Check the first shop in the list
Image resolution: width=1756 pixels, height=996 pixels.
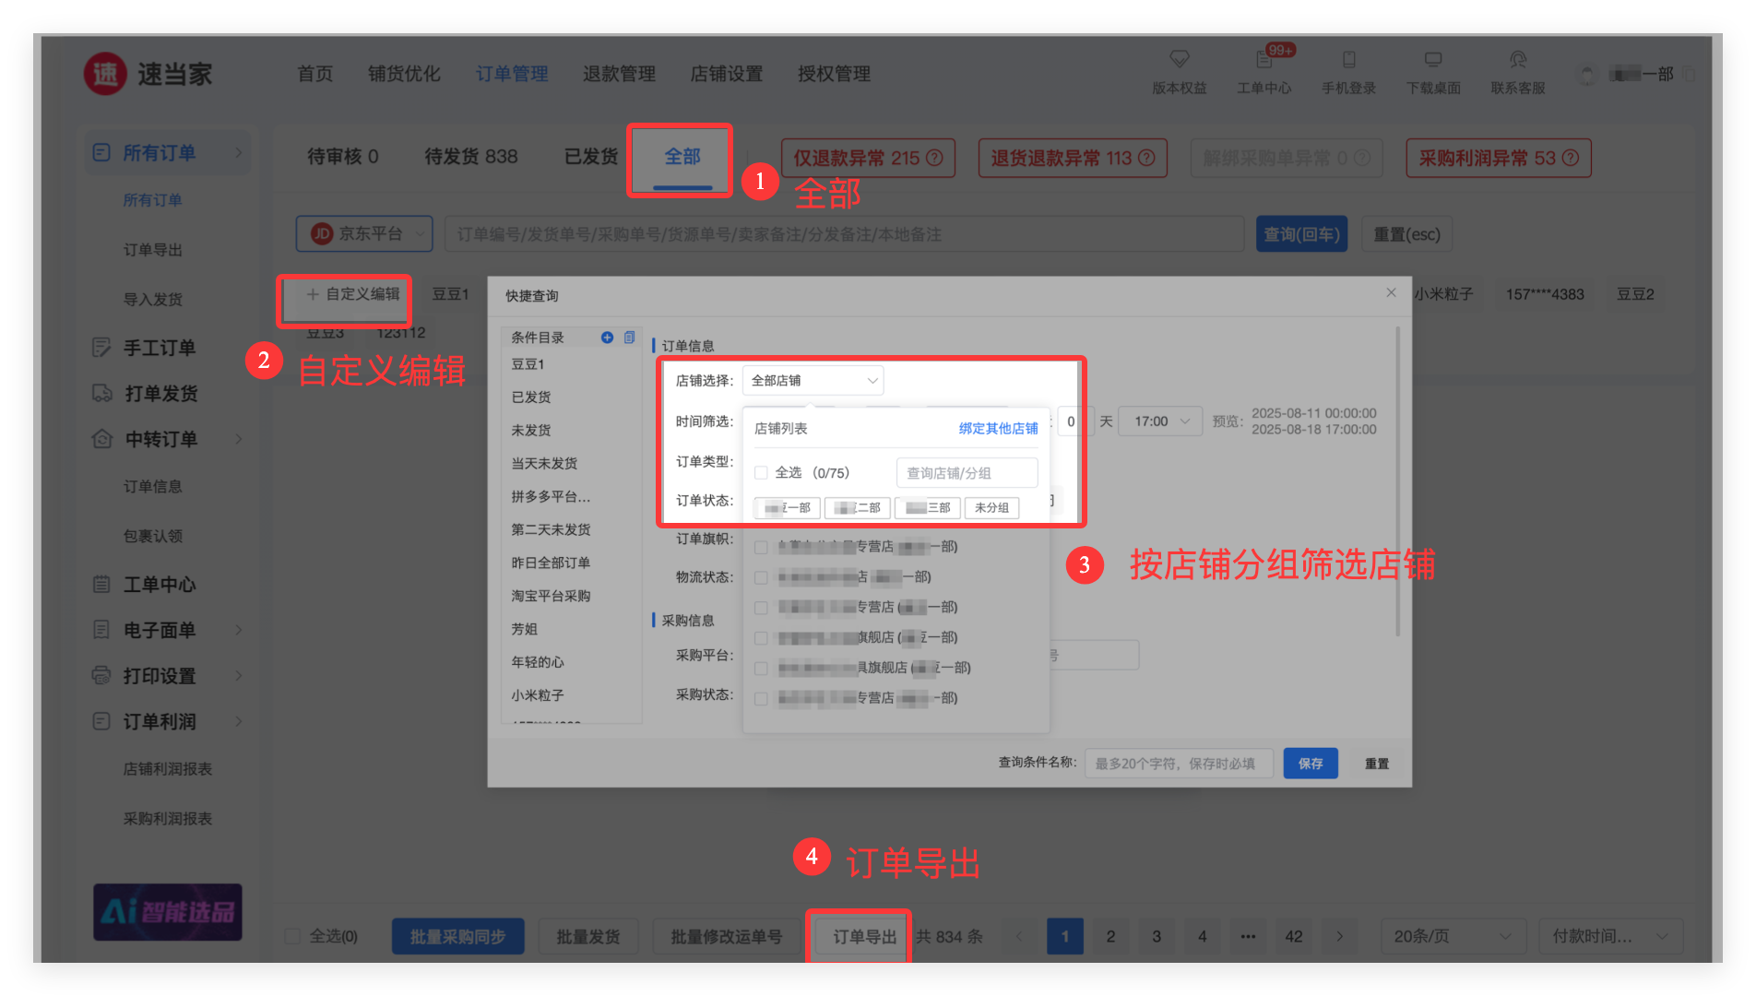coord(761,547)
